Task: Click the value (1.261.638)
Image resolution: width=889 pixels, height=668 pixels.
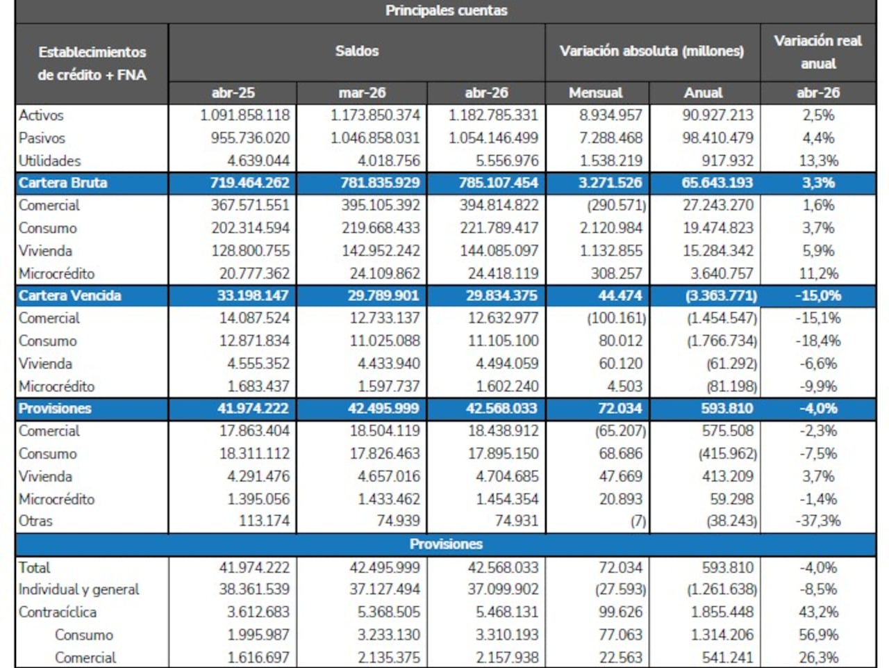Action: pyautogui.click(x=722, y=589)
